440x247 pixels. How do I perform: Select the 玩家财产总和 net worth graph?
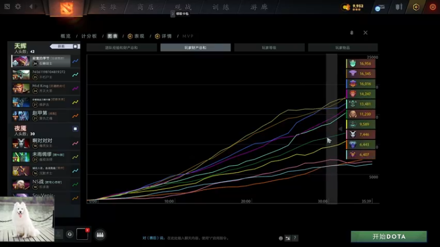tap(196, 48)
